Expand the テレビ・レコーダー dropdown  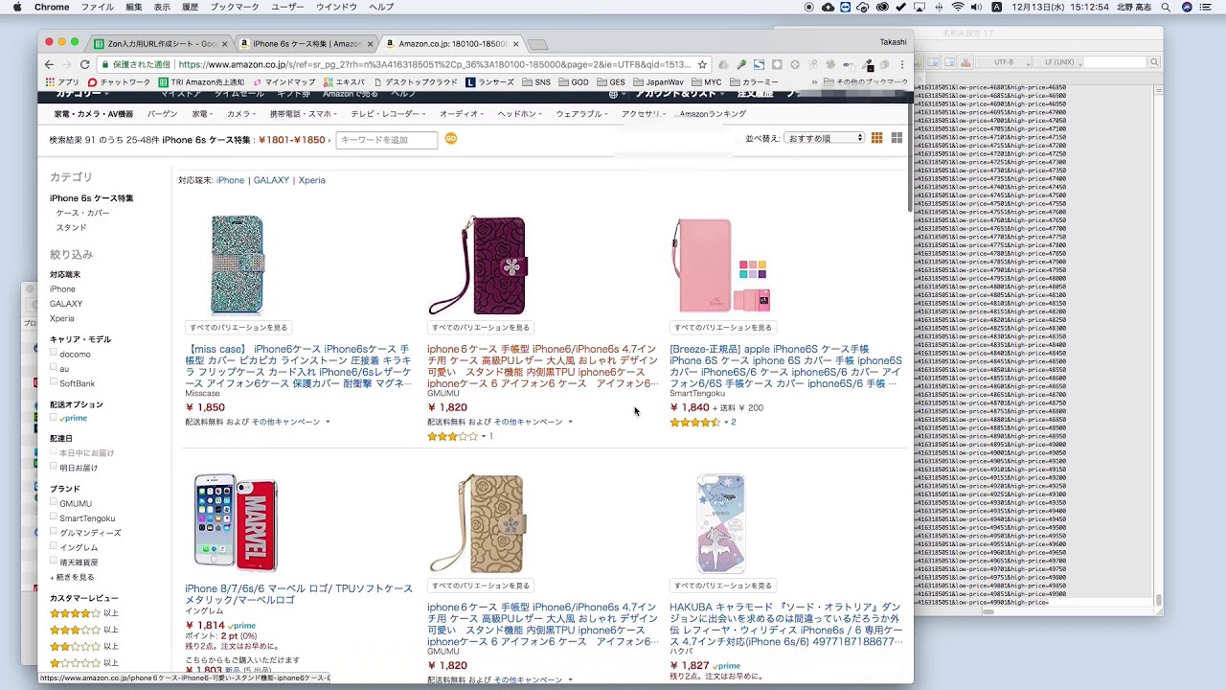click(x=388, y=114)
